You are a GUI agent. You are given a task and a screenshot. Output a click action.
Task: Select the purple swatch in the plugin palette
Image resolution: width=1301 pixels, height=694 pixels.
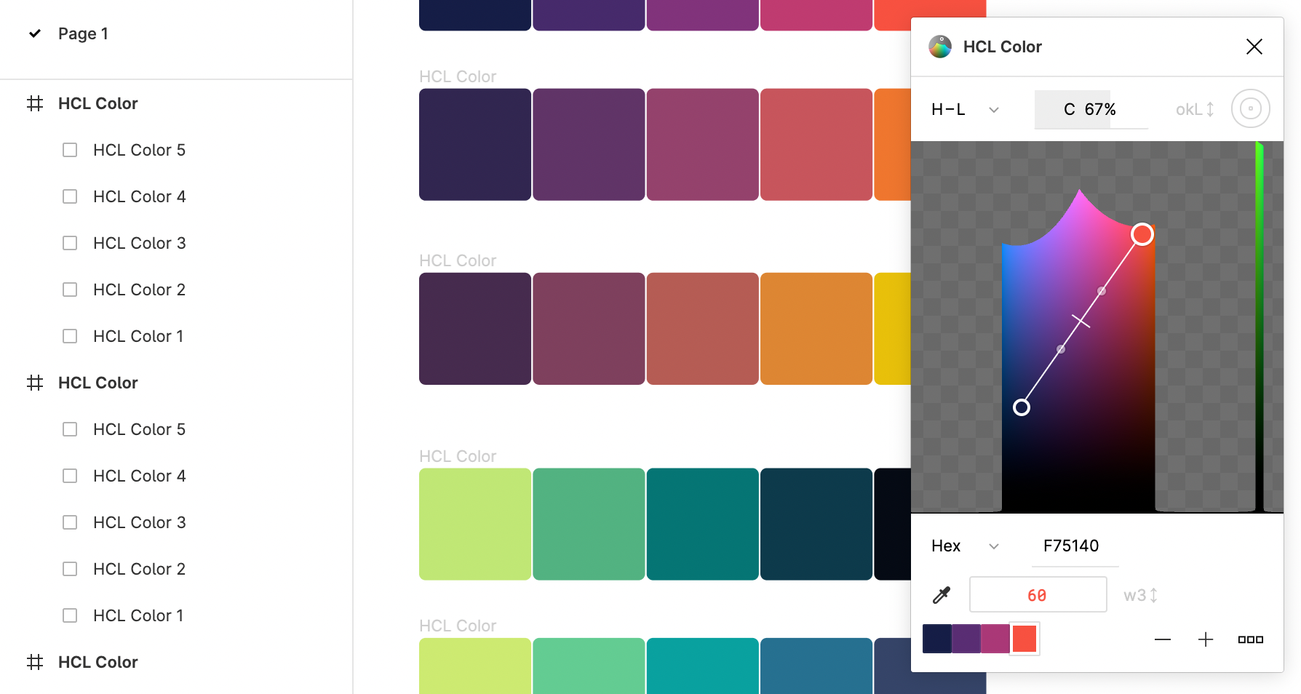pyautogui.click(x=966, y=639)
